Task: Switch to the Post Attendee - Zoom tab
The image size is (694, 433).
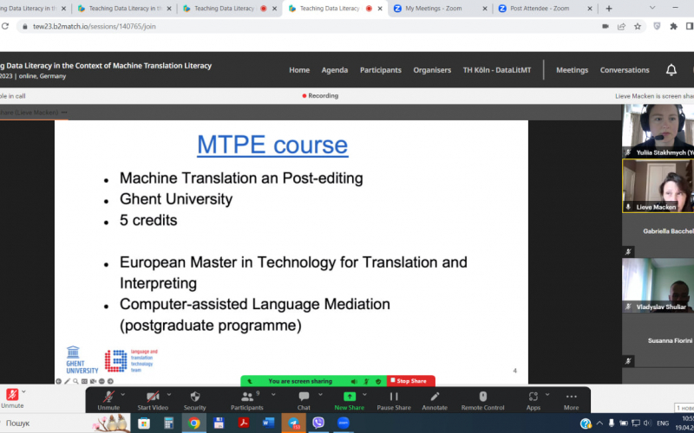Action: (x=546, y=9)
